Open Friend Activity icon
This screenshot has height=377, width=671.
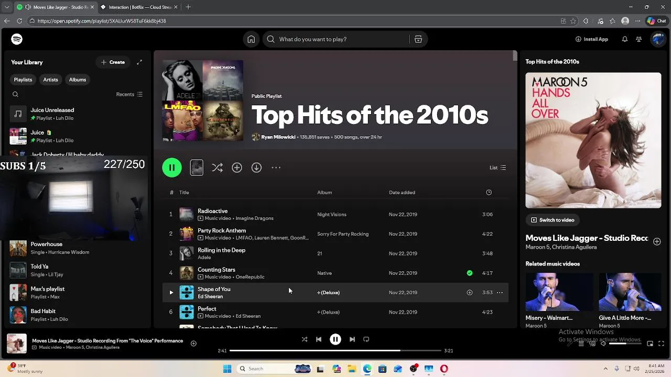coord(638,39)
